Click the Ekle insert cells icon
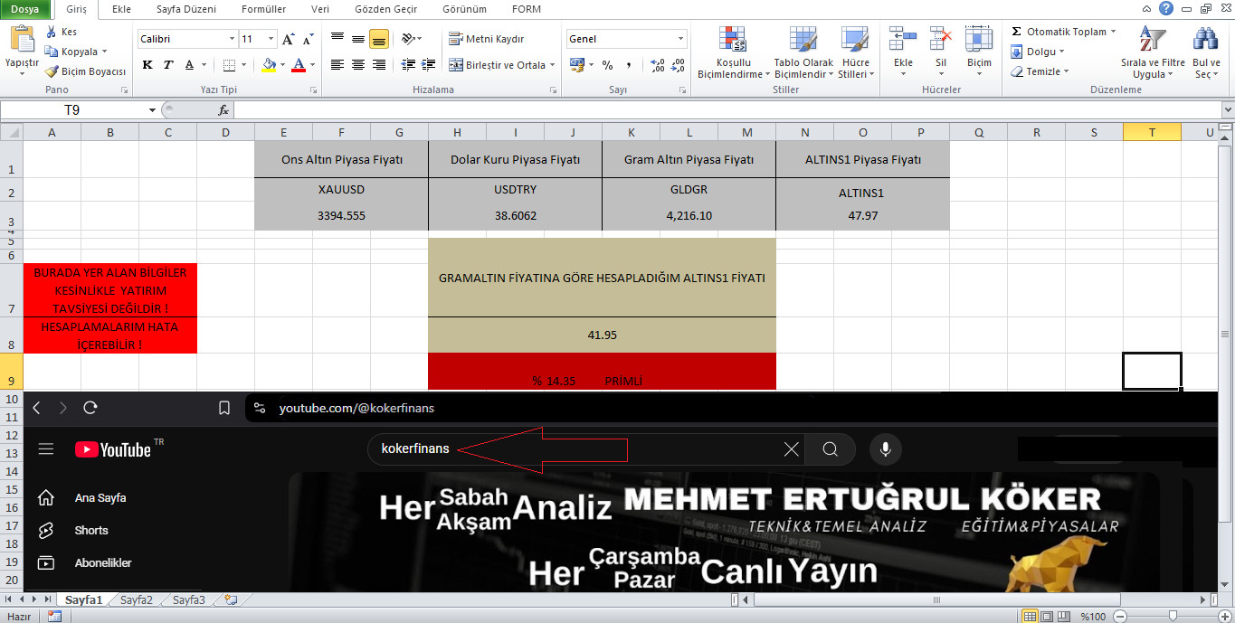Viewport: 1235px width, 623px height. 903,39
